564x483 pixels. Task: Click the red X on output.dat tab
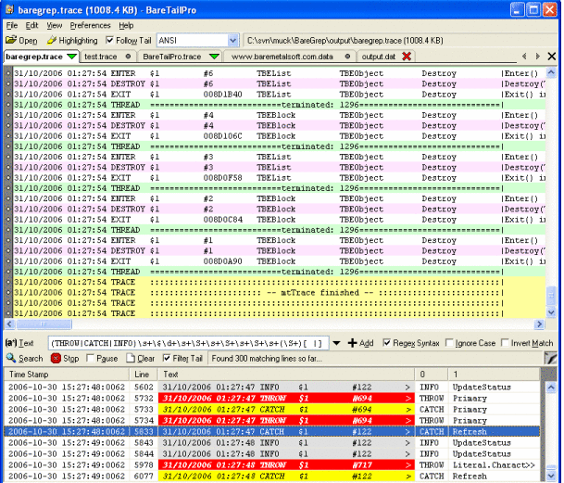click(x=407, y=57)
